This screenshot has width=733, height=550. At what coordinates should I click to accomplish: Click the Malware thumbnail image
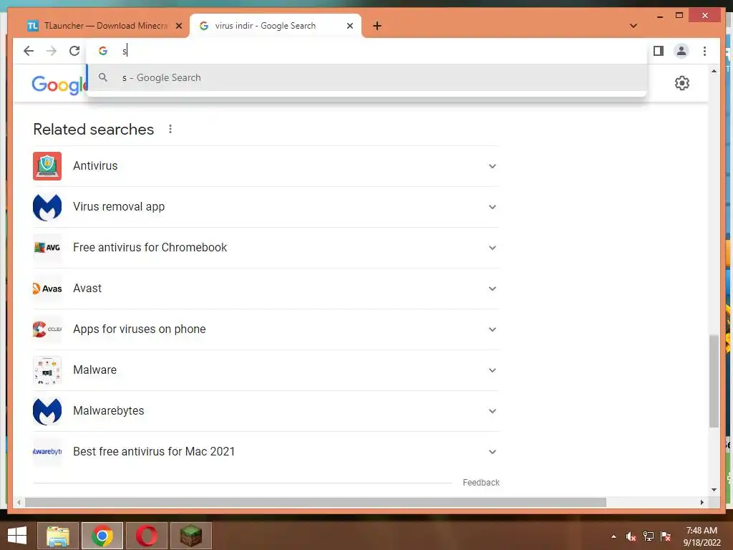[x=47, y=370]
